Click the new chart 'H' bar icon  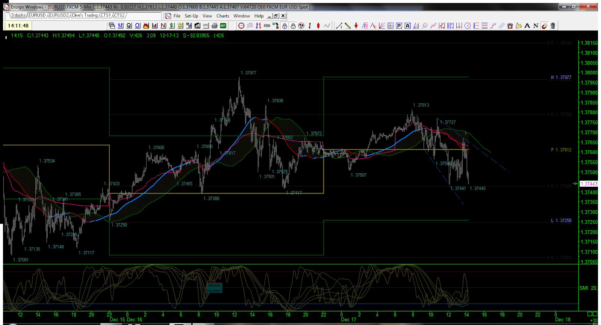click(x=120, y=26)
